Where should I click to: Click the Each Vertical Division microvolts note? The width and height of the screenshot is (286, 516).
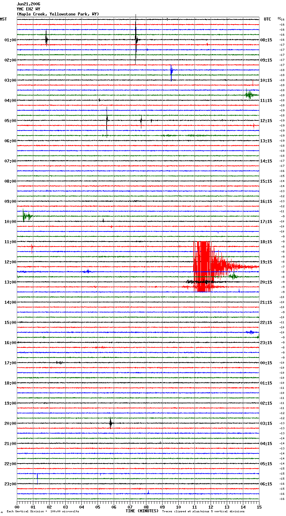coord(43,511)
